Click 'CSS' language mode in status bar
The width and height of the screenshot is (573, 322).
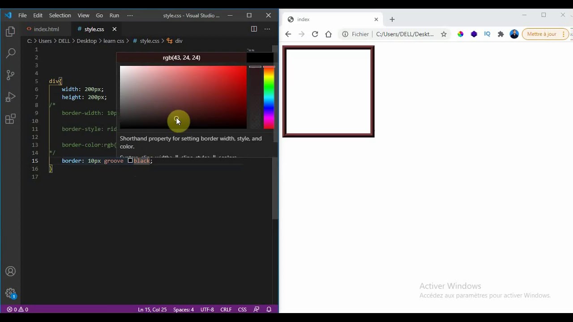pos(242,309)
